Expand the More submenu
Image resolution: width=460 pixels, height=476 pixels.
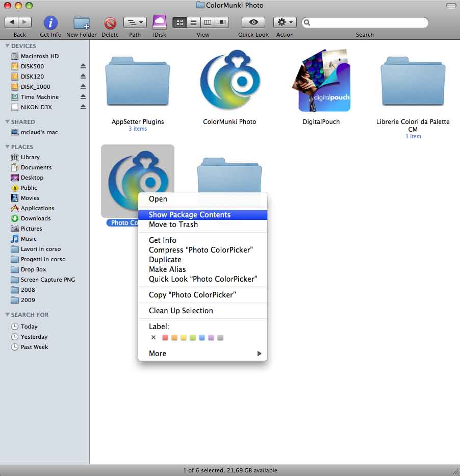tap(202, 354)
